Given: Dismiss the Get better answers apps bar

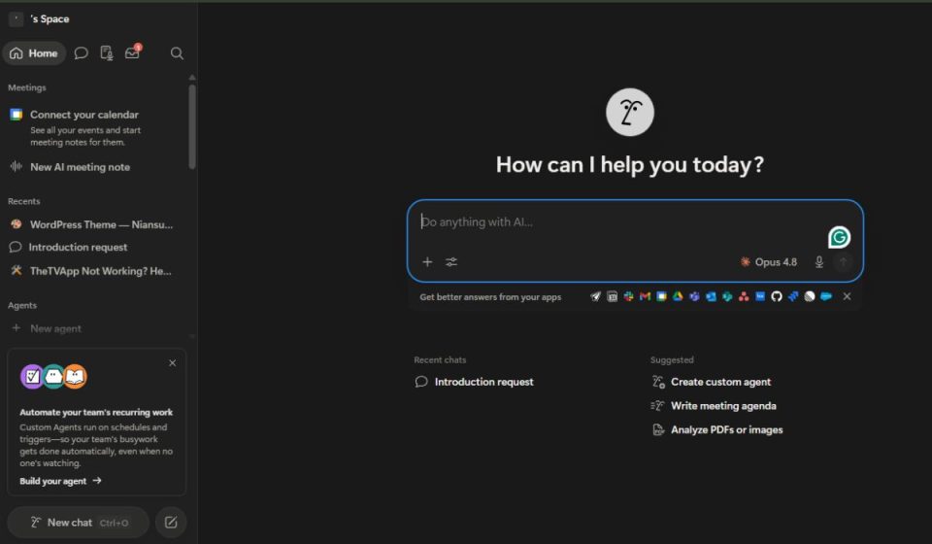Looking at the screenshot, I should 847,296.
